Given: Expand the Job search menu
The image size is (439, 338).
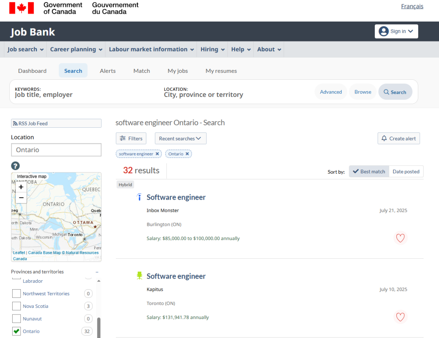Looking at the screenshot, I should (x=26, y=49).
